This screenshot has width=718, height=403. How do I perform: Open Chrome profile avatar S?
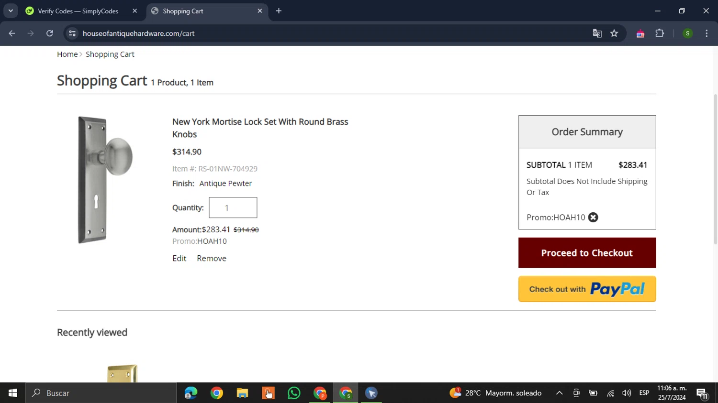[687, 33]
